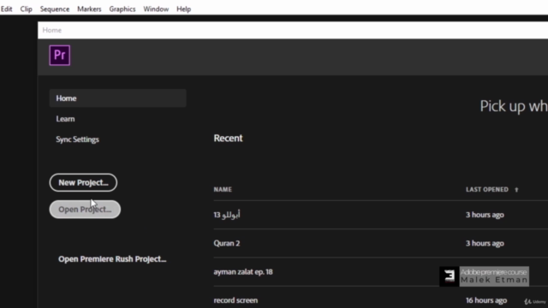Image resolution: width=548 pixels, height=308 pixels.
Task: Click the Recent section heading
Action: tap(229, 138)
